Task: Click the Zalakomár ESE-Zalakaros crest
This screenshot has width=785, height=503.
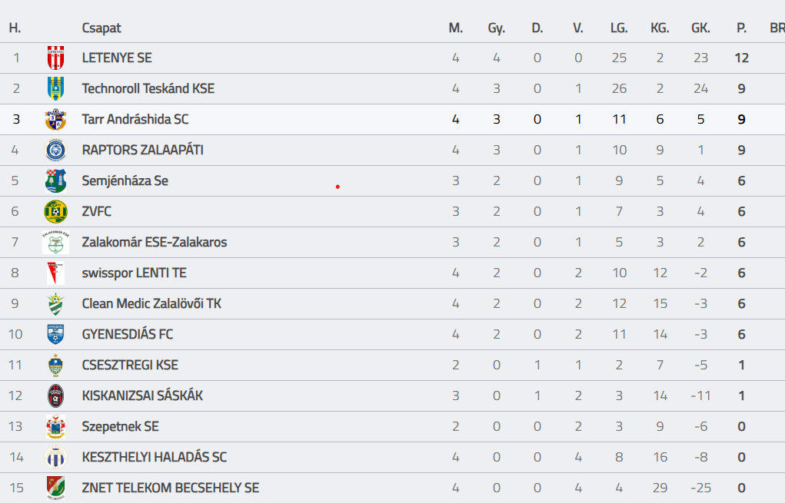Action: (x=55, y=242)
